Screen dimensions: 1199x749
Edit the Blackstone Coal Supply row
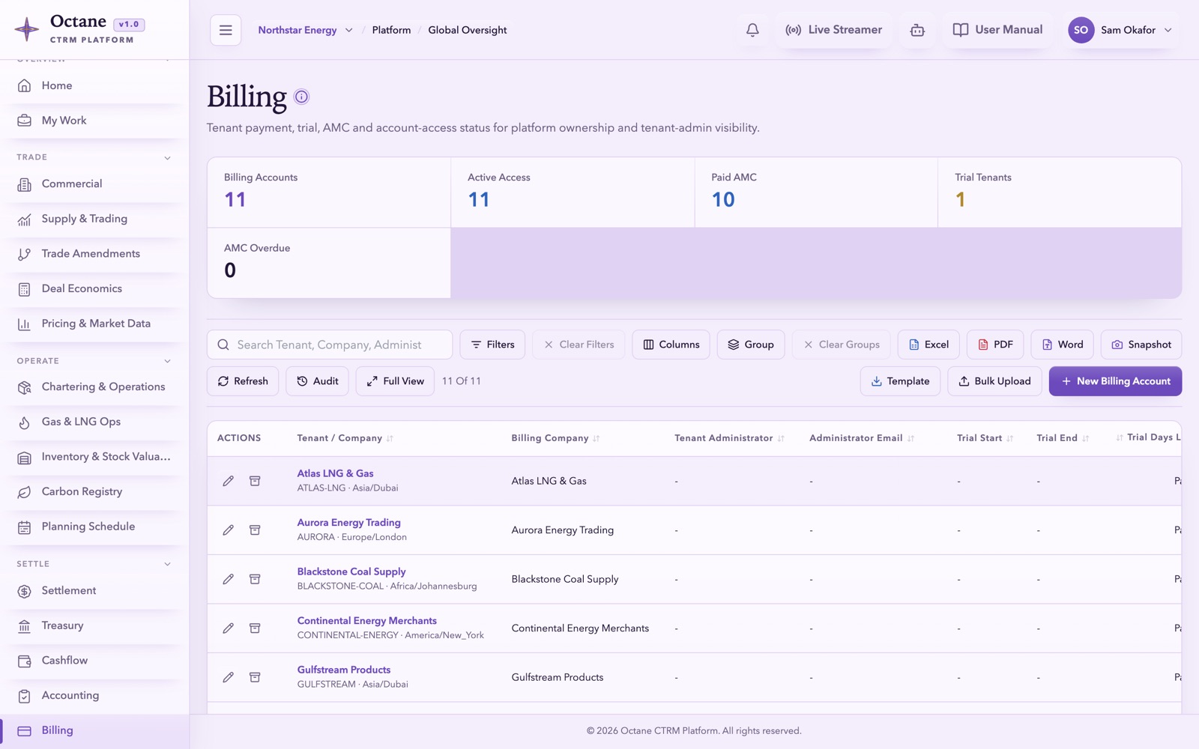[229, 579]
